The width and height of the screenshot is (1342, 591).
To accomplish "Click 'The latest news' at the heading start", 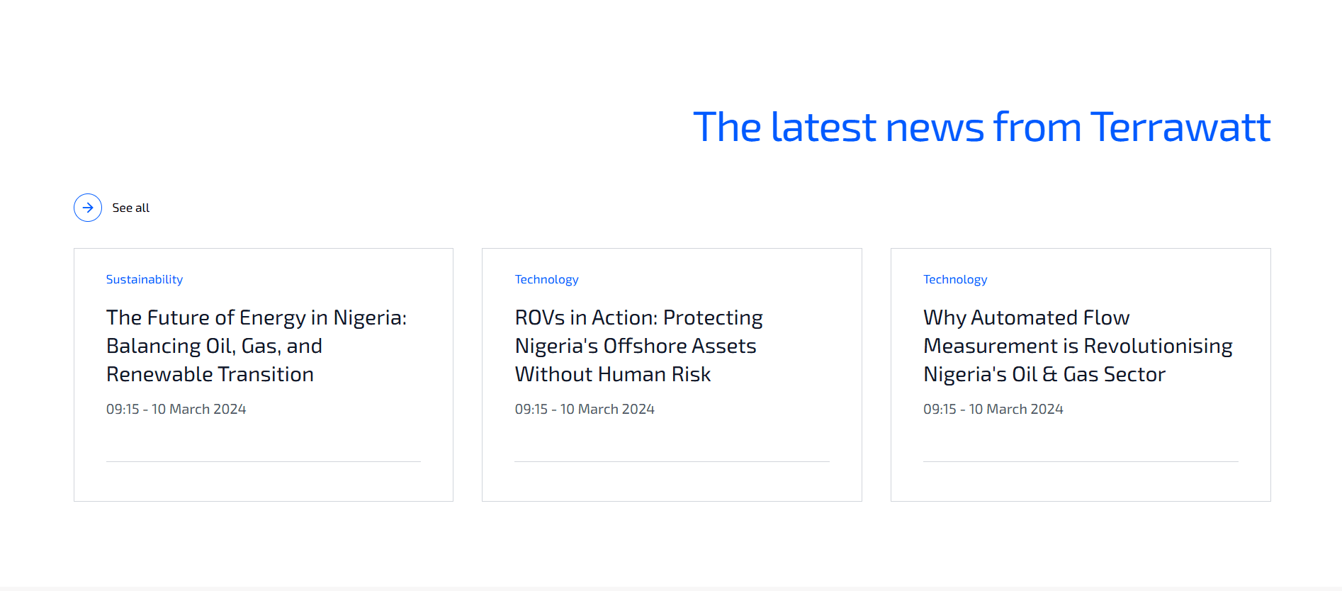I will (x=836, y=128).
